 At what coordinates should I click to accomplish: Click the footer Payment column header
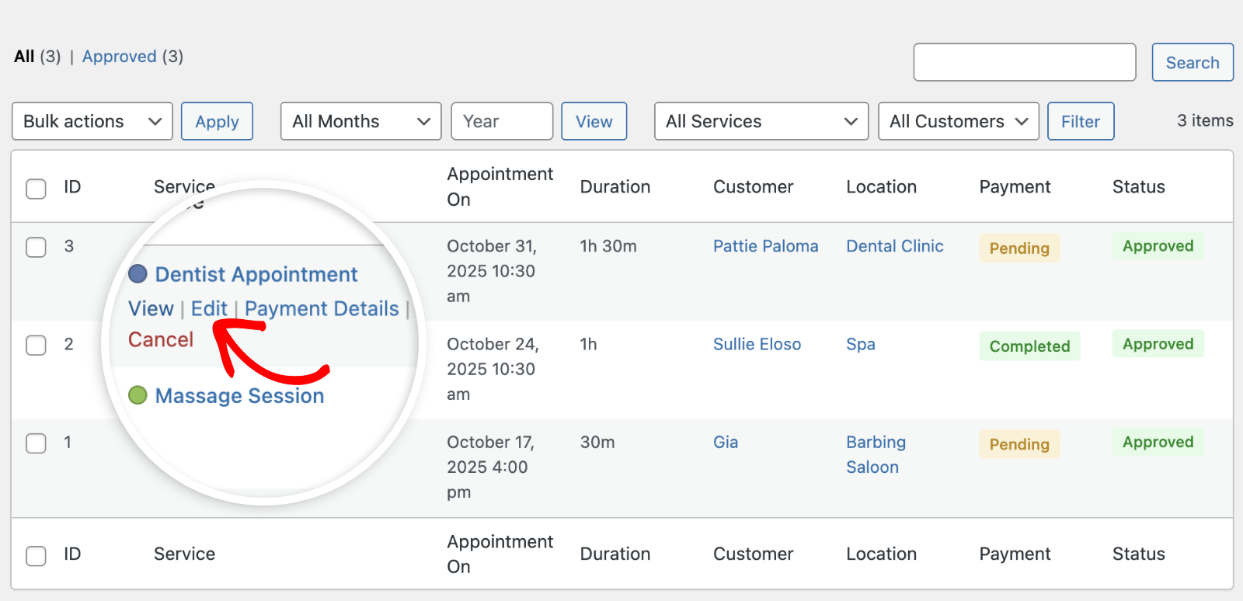(1015, 554)
